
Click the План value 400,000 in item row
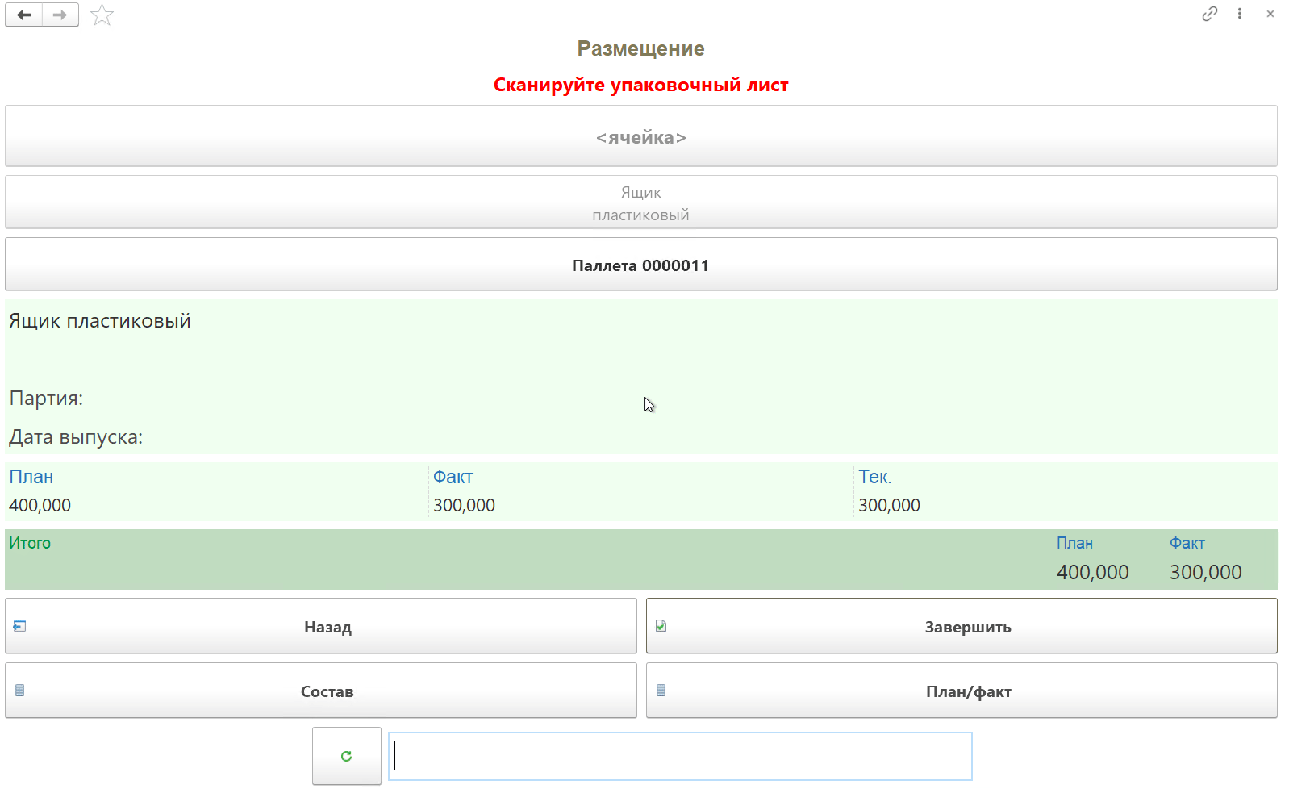click(x=40, y=506)
